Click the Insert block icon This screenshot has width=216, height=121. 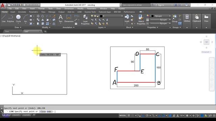127,18
